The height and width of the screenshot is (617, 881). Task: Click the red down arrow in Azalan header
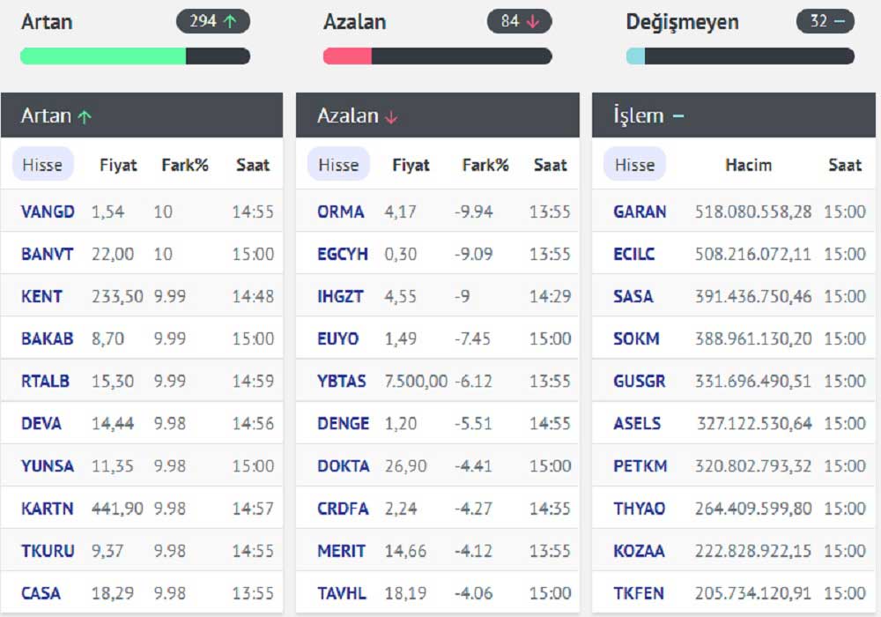coord(392,117)
